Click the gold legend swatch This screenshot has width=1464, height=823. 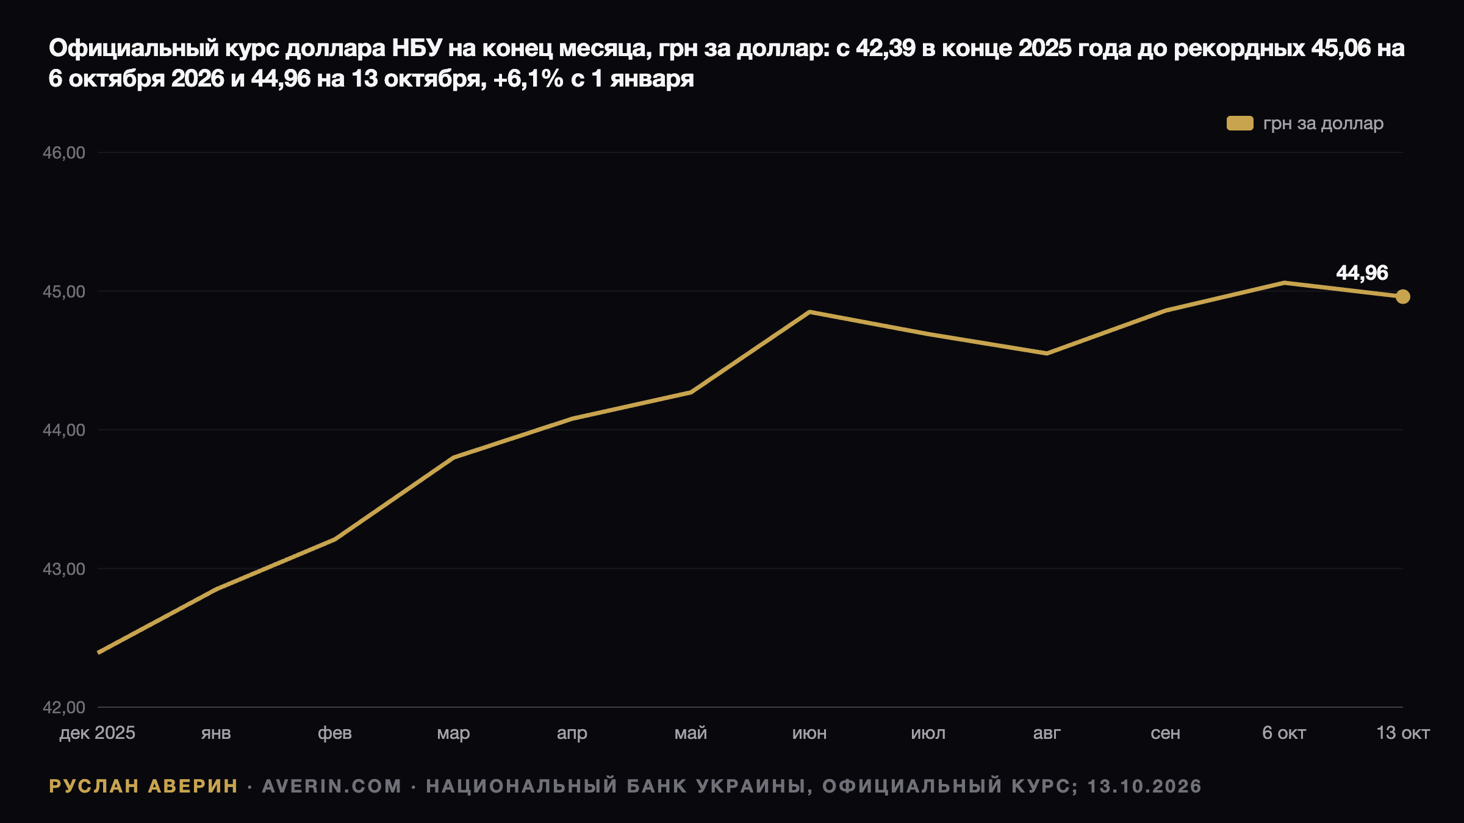coord(1240,123)
